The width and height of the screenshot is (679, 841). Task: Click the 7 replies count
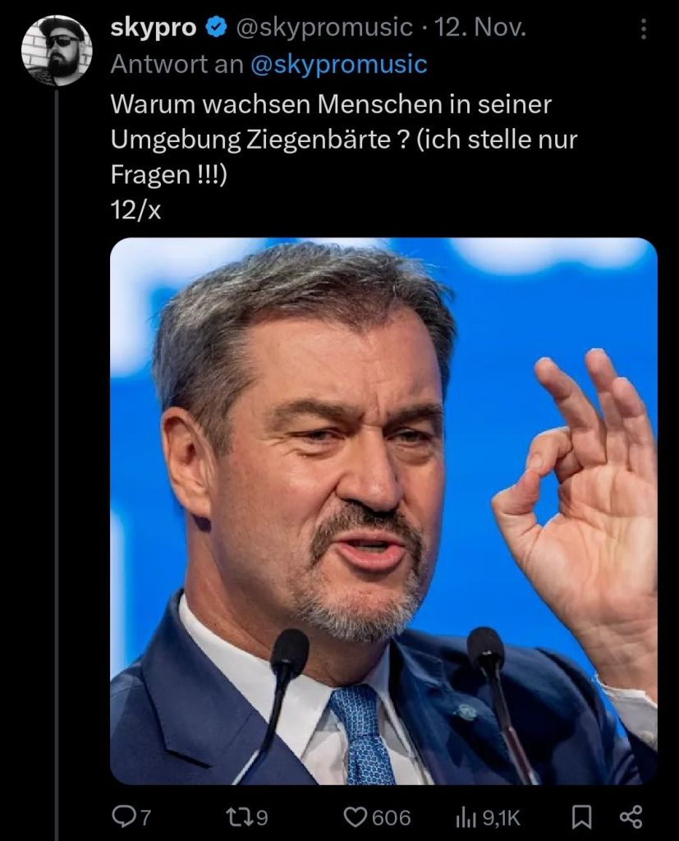click(145, 818)
